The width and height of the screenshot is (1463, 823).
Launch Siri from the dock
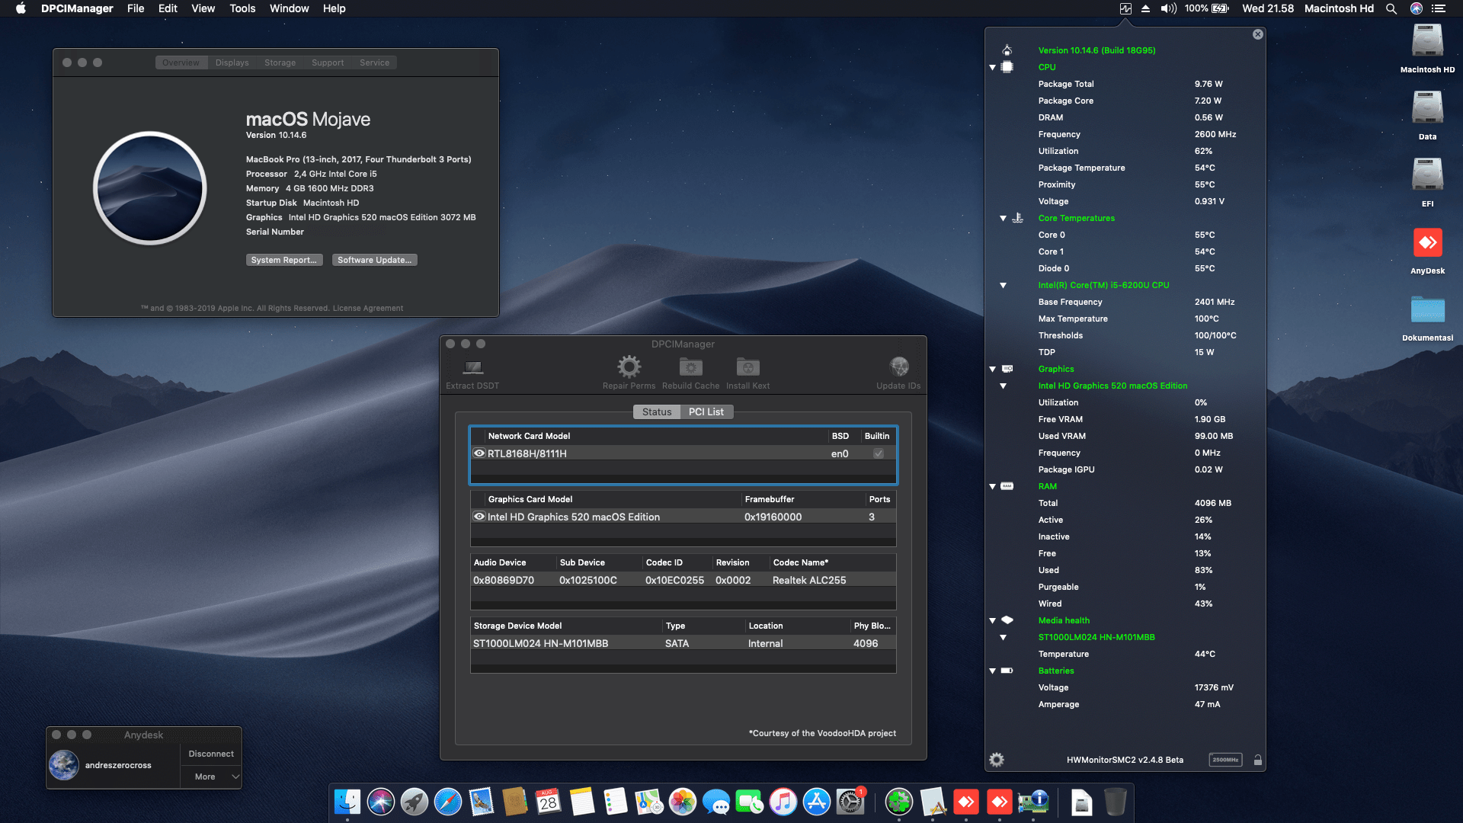coord(381,802)
